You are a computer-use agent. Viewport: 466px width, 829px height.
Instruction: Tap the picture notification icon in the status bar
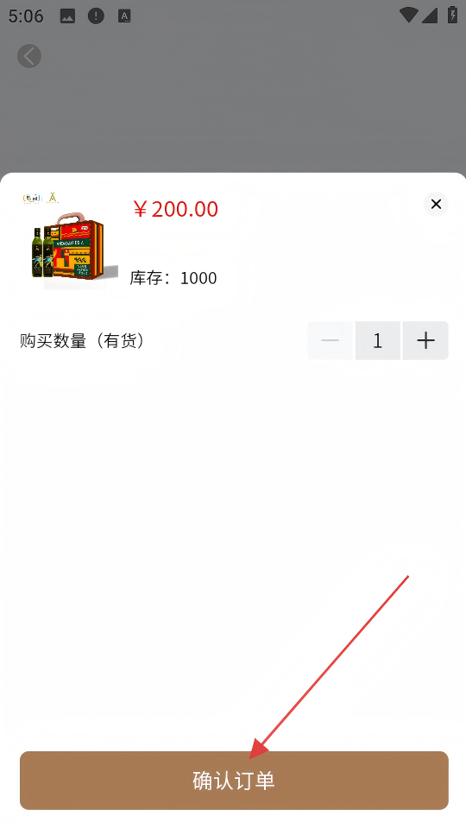click(67, 16)
